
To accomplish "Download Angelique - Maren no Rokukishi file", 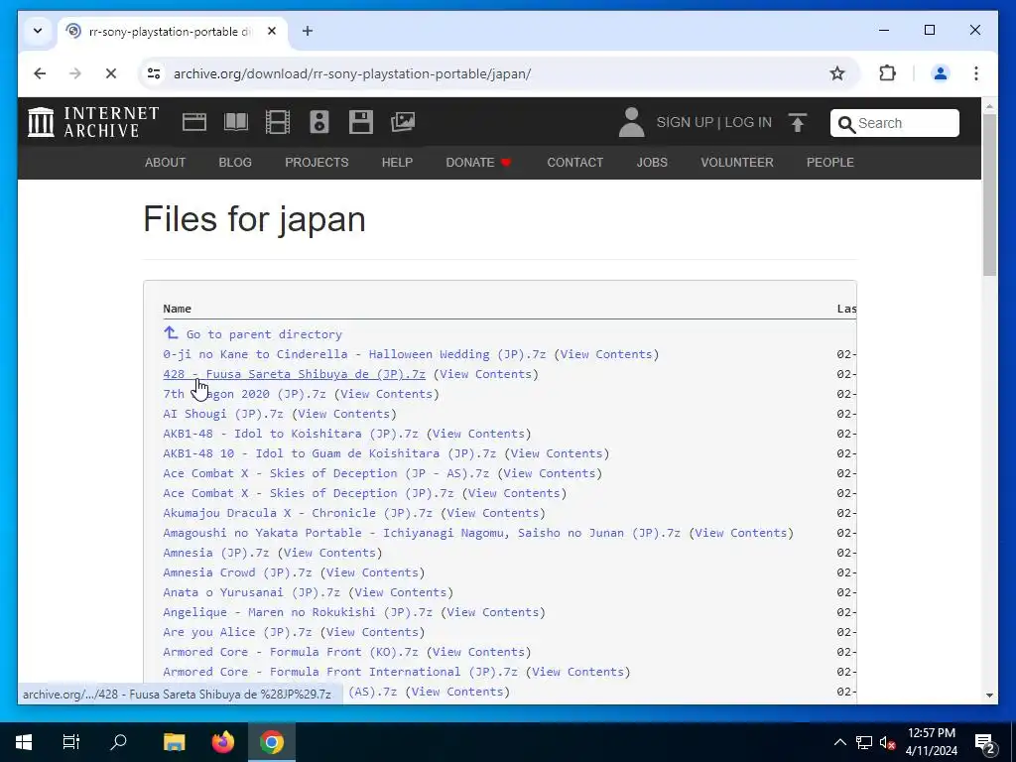I will [x=298, y=612].
